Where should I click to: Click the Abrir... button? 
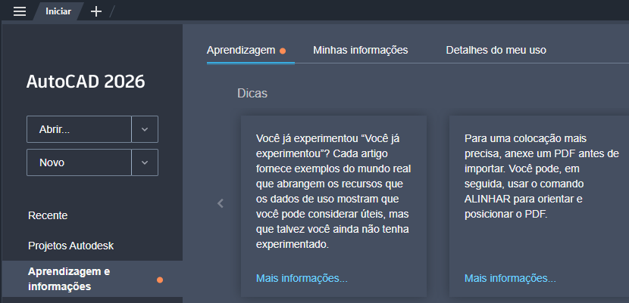click(x=79, y=129)
